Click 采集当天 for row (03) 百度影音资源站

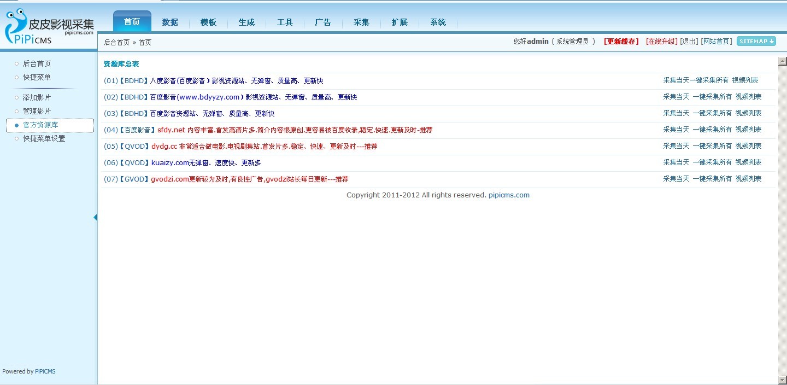click(677, 113)
